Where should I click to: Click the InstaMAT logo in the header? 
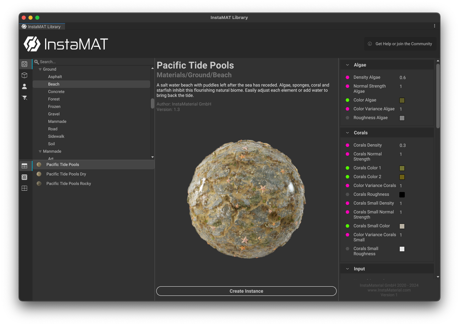click(x=66, y=44)
